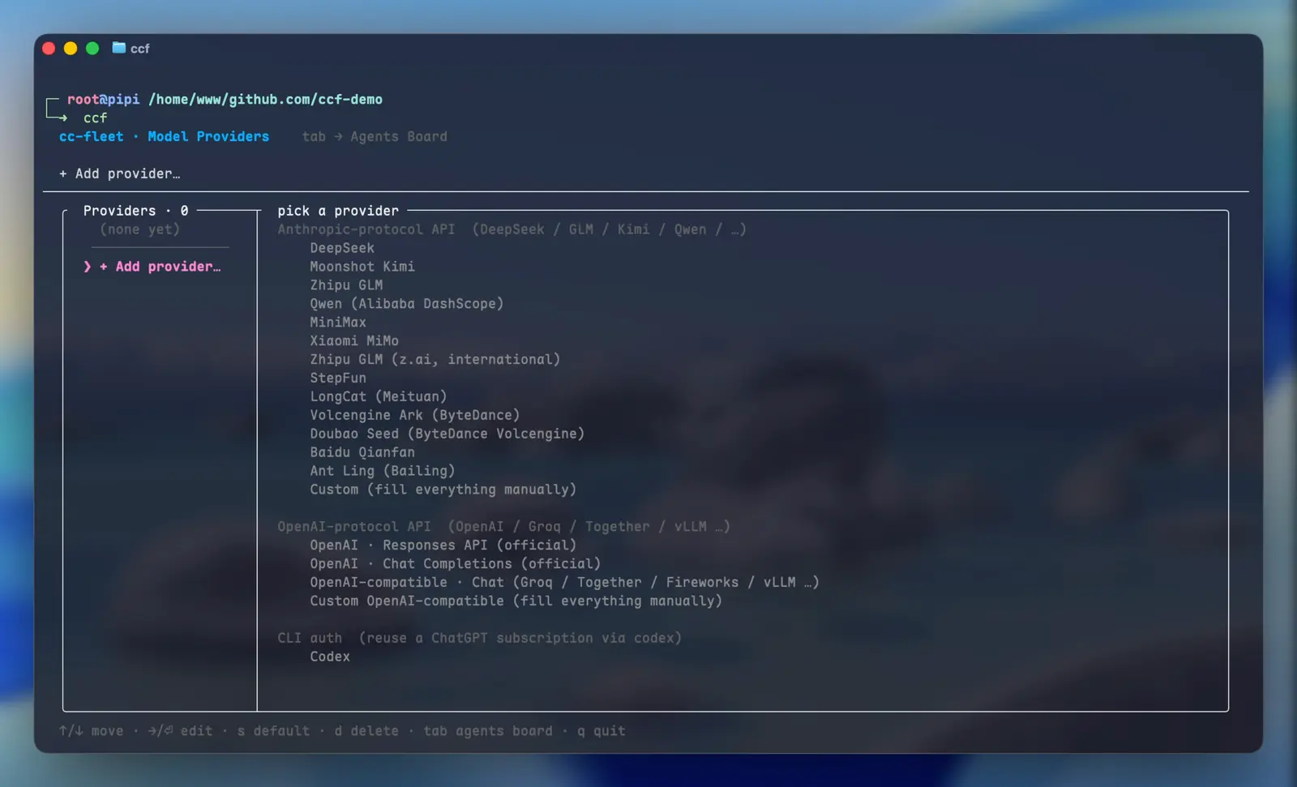Close the ccf terminal window
Viewport: 1297px width, 787px height.
[49, 49]
